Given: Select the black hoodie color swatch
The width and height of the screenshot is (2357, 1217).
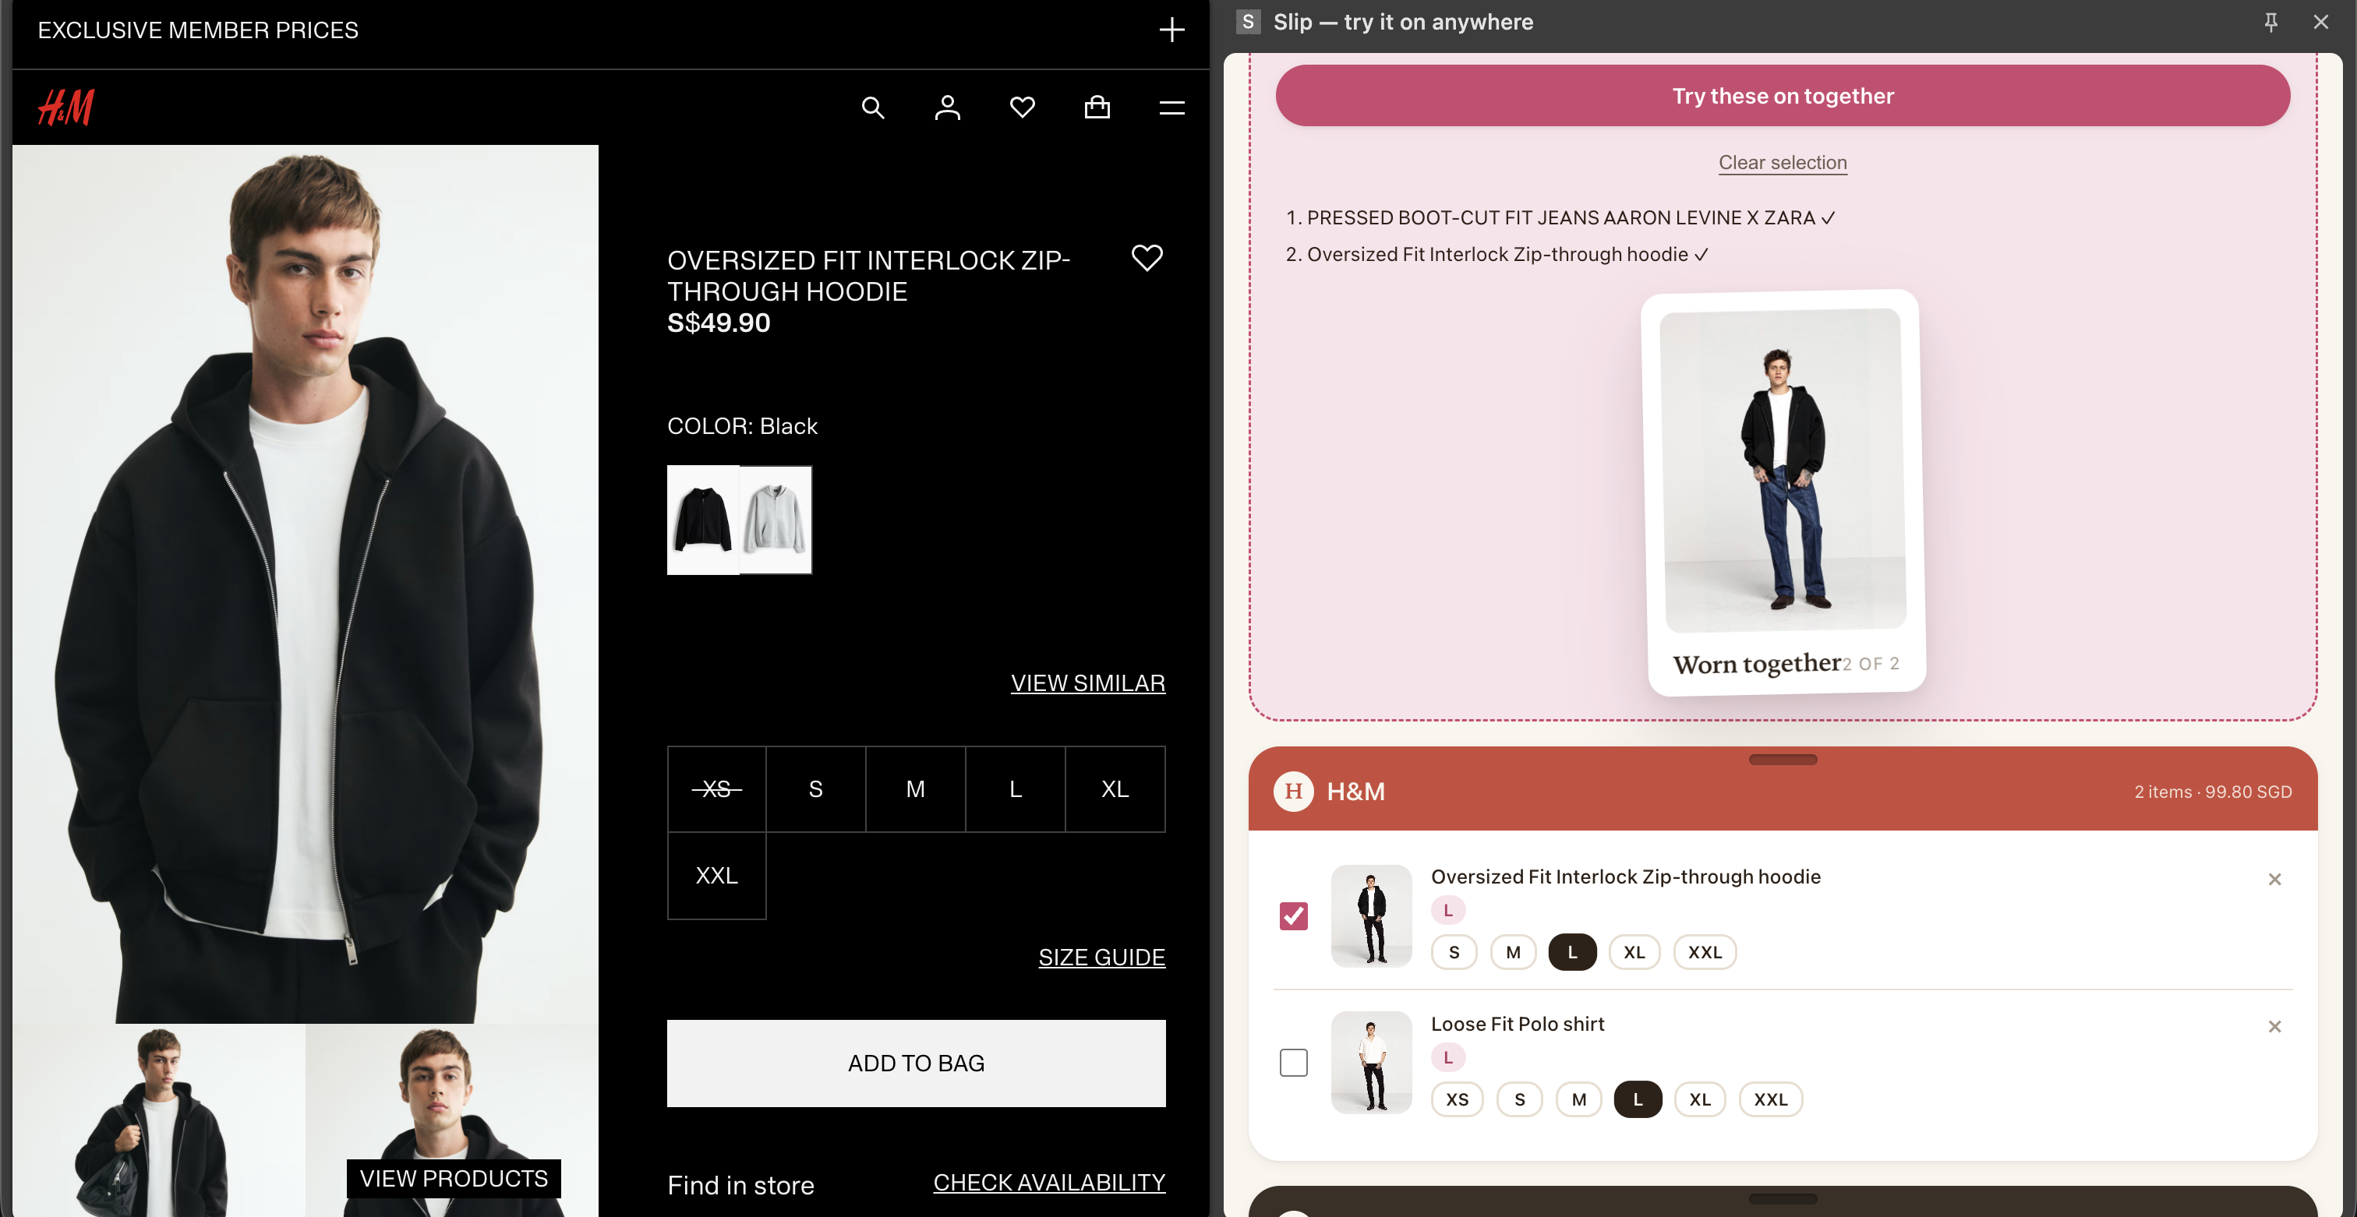Looking at the screenshot, I should coord(703,520).
